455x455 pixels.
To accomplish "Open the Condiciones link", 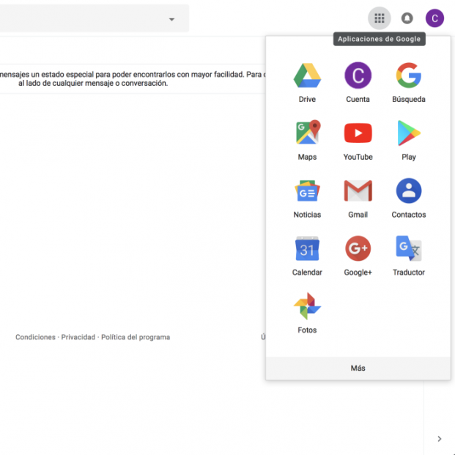I will coord(35,337).
